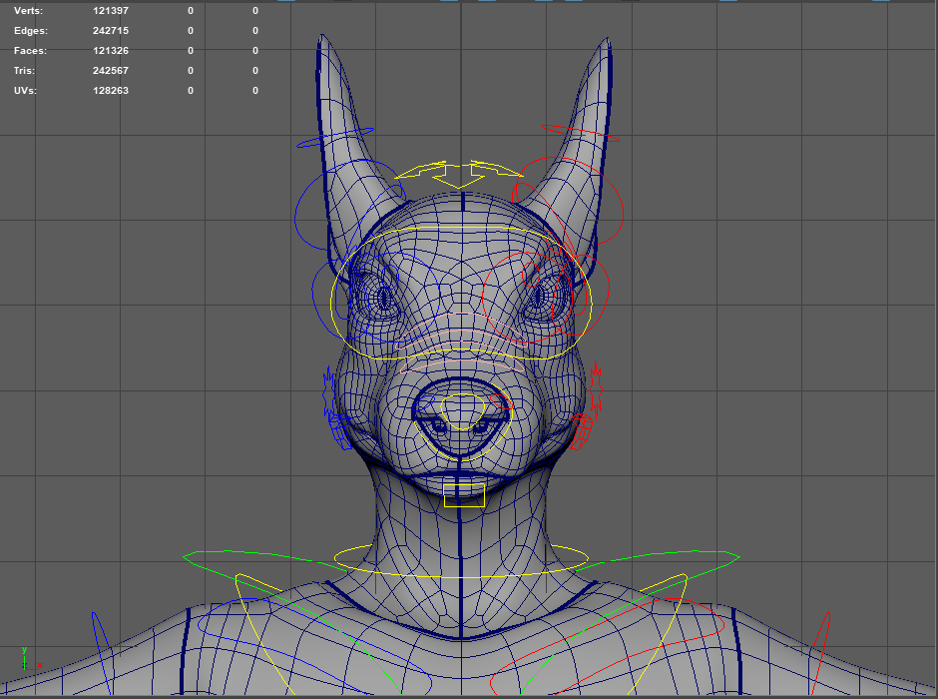Image resolution: width=938 pixels, height=699 pixels.
Task: Click the Verts count 121397
Action: [x=111, y=11]
